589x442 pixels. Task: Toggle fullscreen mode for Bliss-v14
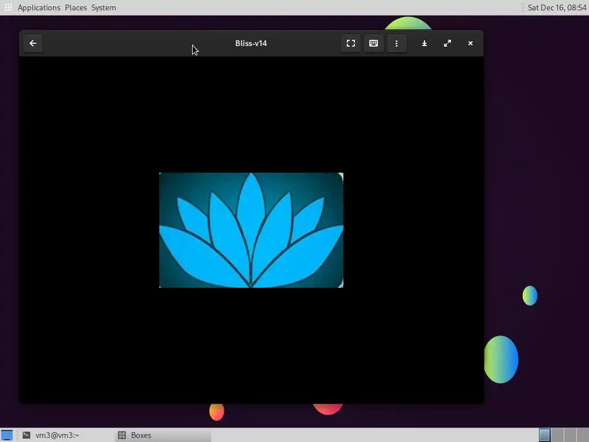point(350,43)
